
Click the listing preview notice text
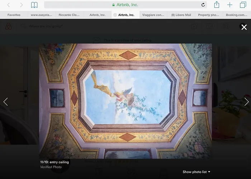tap(128, 40)
